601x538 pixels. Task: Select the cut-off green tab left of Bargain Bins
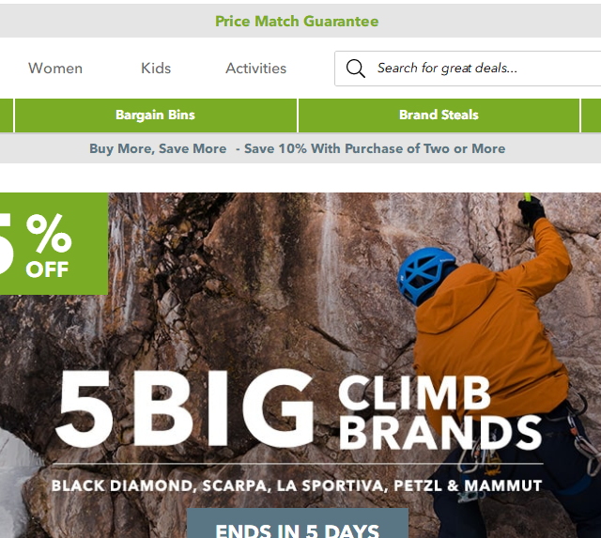[7, 115]
